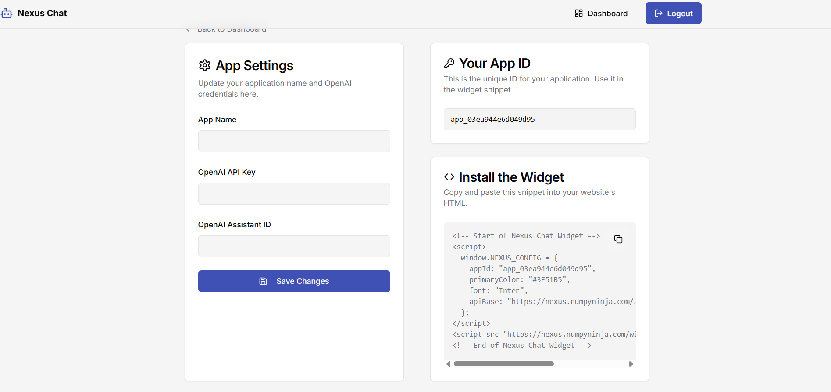The height and width of the screenshot is (392, 831).
Task: Click the back arrow icon above App Settings
Action: [x=189, y=30]
